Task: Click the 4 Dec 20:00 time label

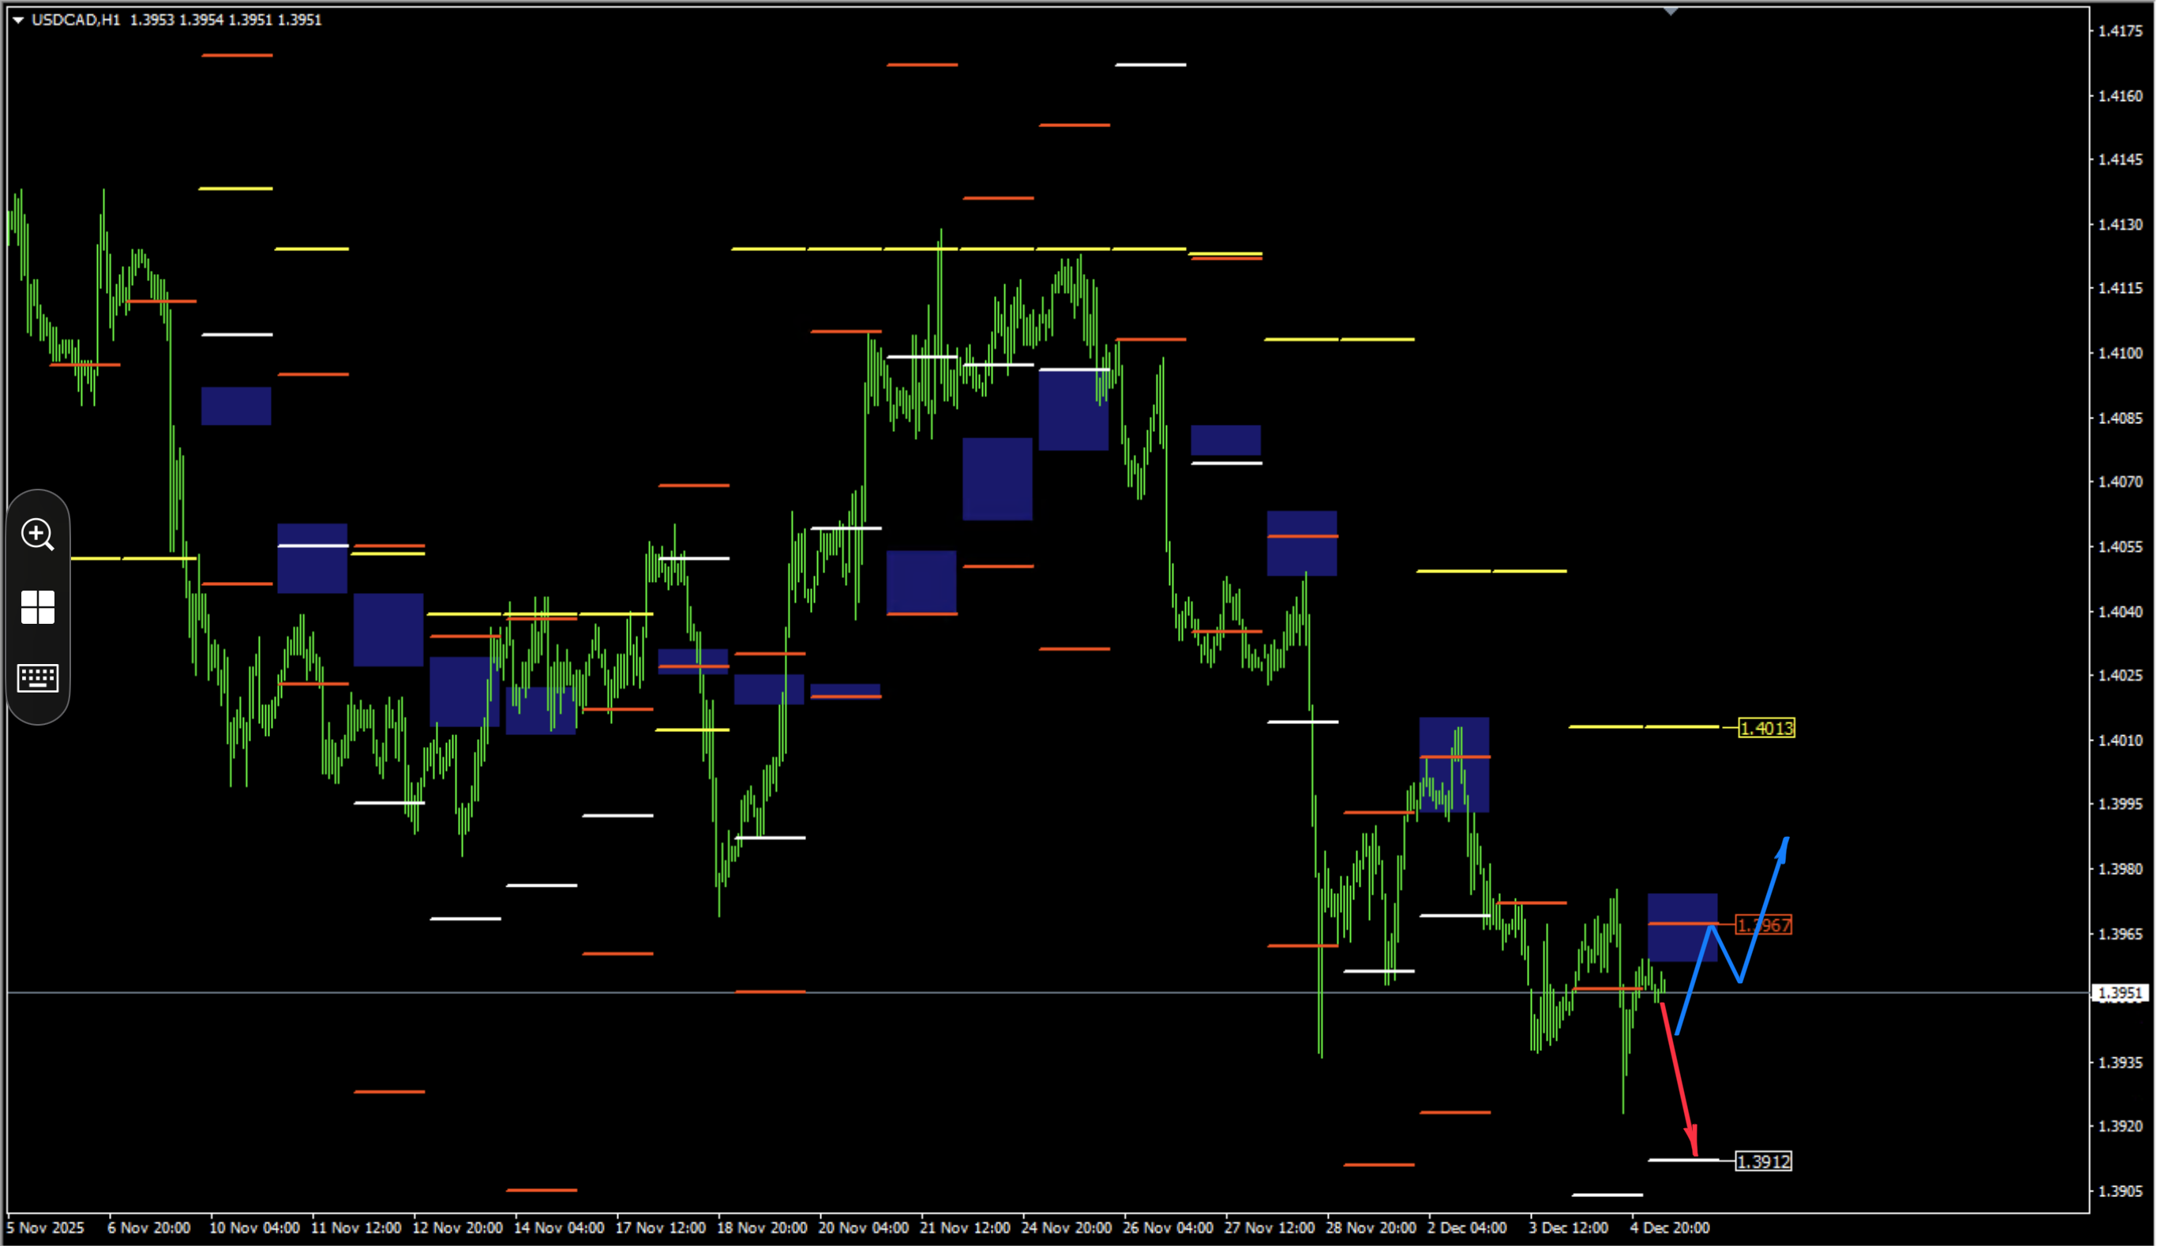Action: (1669, 1227)
